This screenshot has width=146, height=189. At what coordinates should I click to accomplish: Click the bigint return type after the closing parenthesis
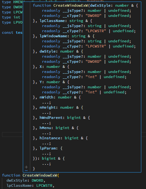[x=49, y=158]
